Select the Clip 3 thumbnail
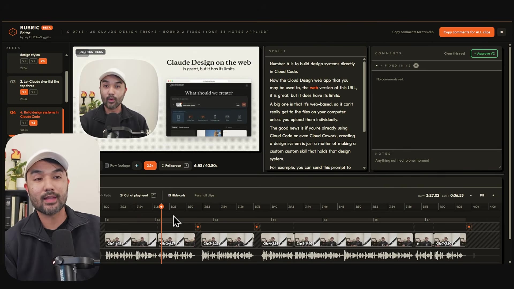 coord(228,240)
